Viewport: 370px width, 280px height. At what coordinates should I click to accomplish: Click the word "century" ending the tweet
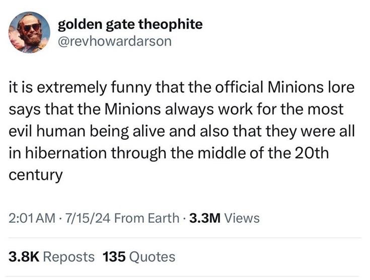point(35,175)
